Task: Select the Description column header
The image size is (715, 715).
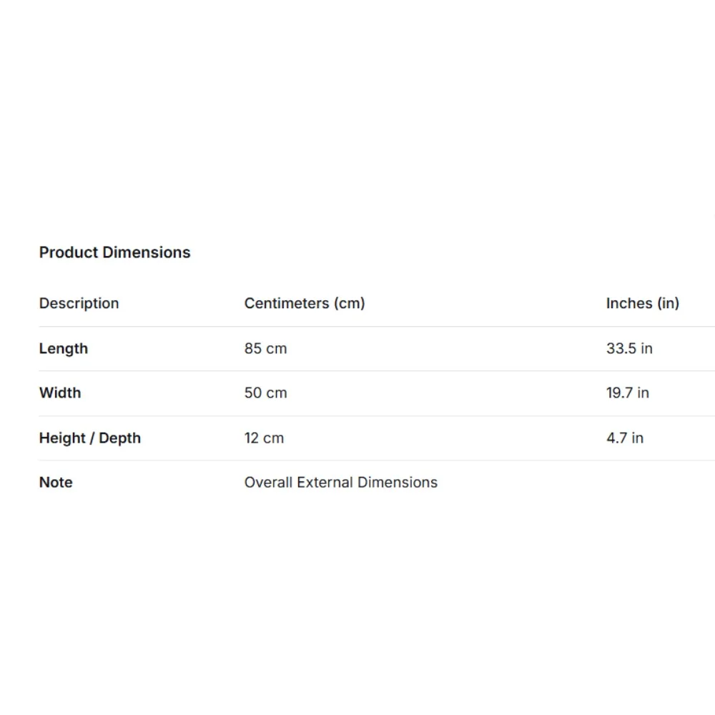Action: [x=79, y=303]
